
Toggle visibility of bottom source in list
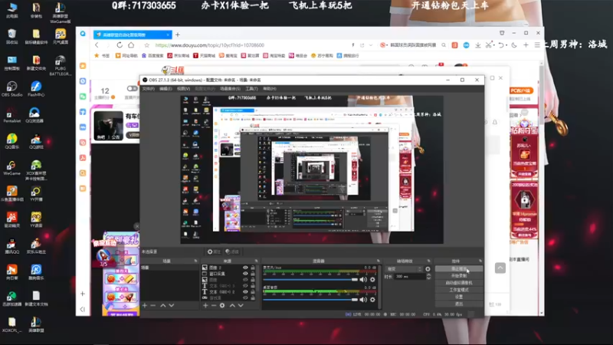[245, 298]
